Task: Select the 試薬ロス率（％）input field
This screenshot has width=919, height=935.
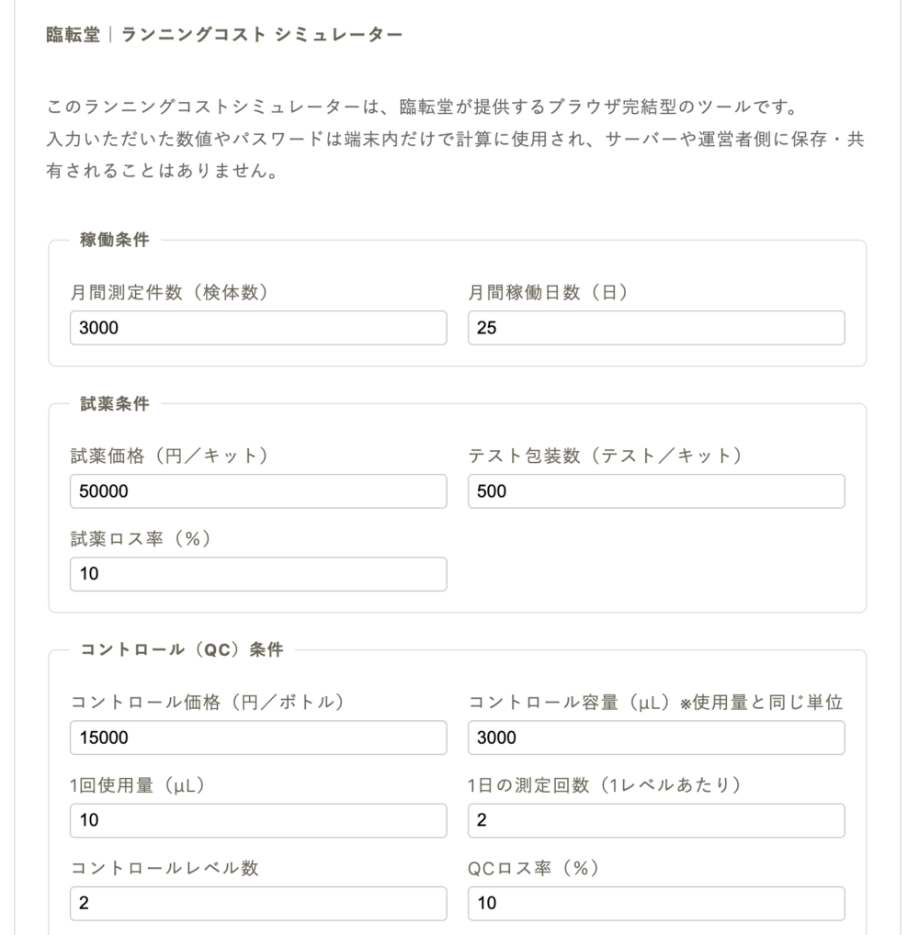Action: [257, 574]
